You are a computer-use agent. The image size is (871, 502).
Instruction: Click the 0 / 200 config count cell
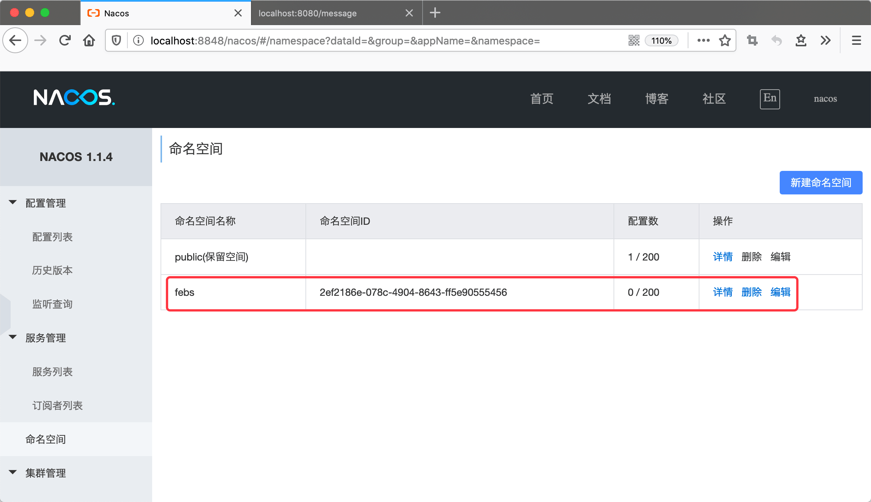[x=656, y=292]
